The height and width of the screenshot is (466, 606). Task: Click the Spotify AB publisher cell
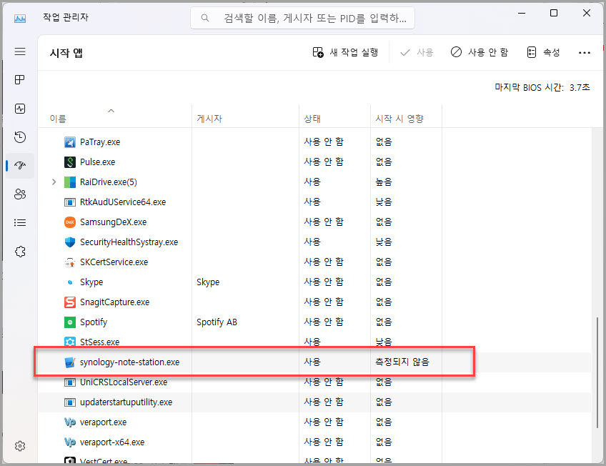(x=217, y=322)
